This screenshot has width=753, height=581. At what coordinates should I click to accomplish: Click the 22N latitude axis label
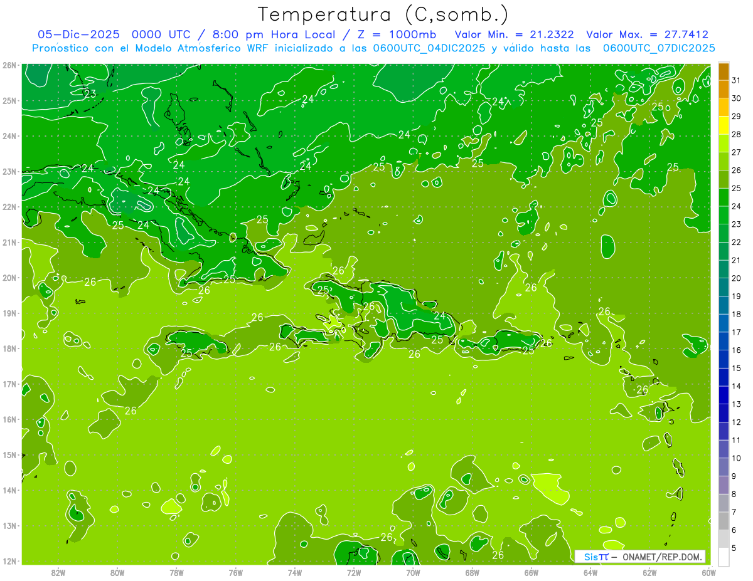(x=9, y=207)
